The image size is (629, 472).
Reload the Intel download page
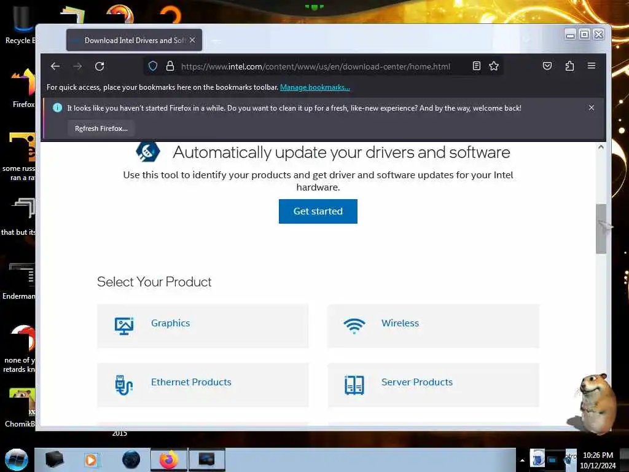click(x=100, y=66)
